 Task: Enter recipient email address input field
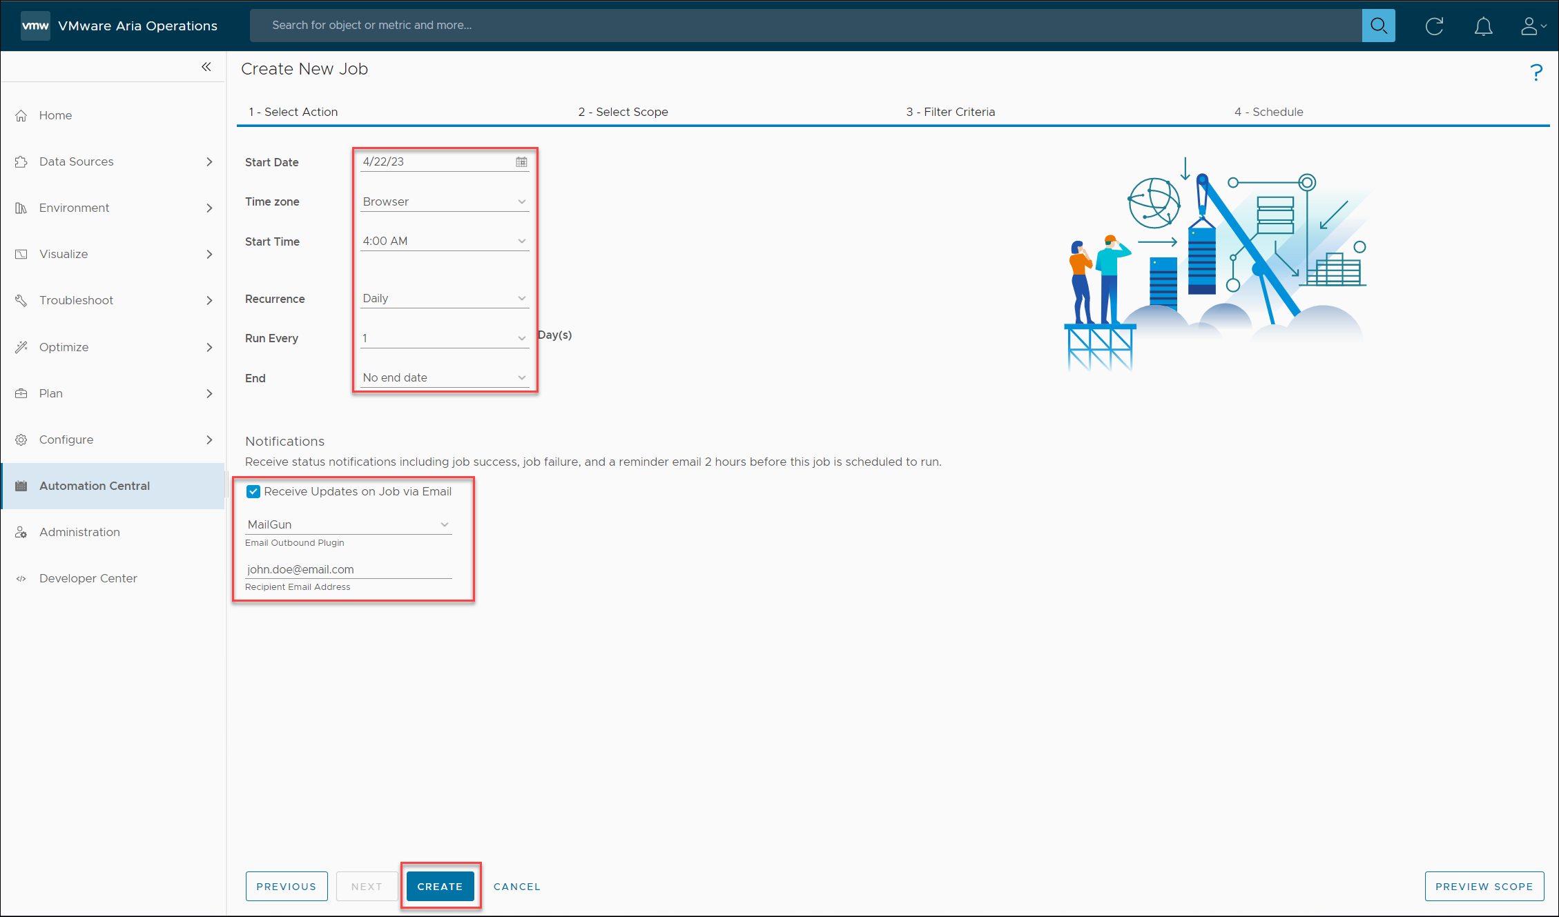coord(348,569)
